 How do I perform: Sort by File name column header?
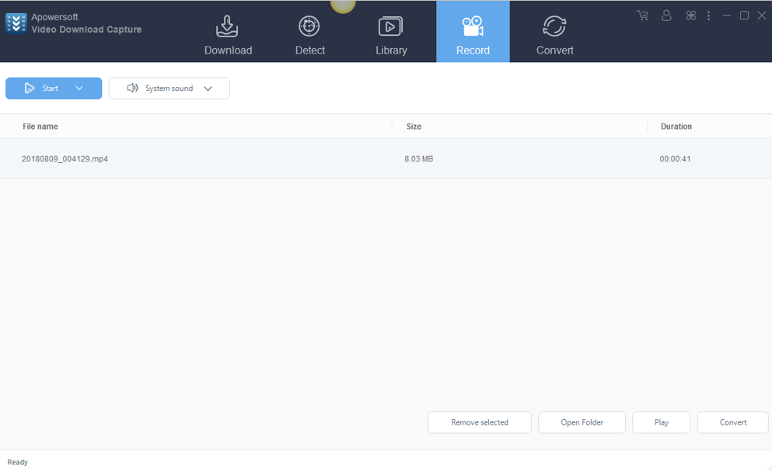[x=40, y=127]
